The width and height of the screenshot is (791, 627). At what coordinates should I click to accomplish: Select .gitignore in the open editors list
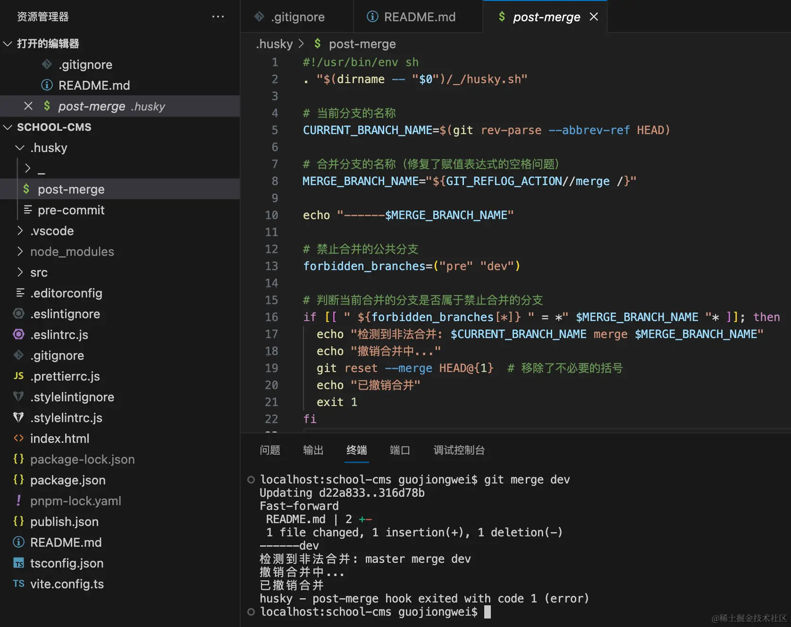[120, 64]
